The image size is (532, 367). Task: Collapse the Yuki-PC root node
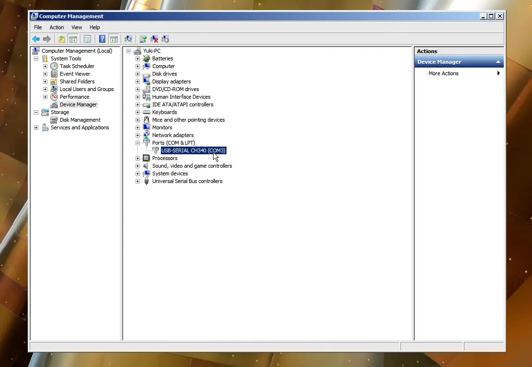coord(129,51)
